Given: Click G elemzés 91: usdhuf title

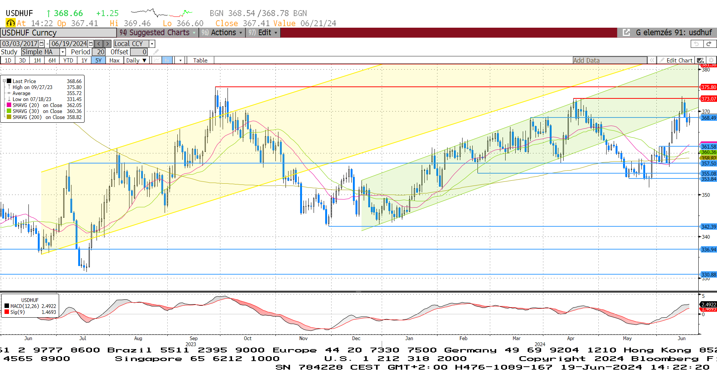Looking at the screenshot, I should coord(674,33).
